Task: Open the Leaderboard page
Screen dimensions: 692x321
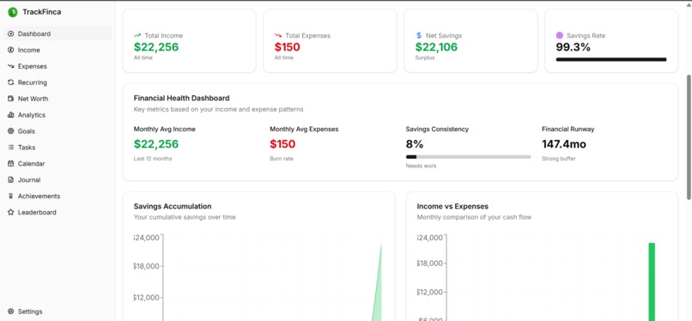Action: [x=58, y=213]
